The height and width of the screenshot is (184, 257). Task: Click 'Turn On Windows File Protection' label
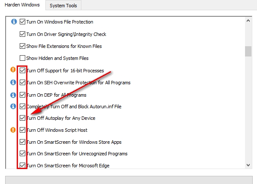point(60,22)
